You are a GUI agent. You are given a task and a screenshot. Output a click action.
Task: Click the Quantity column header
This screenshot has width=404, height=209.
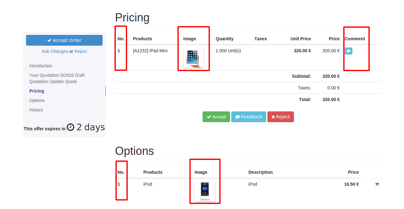(224, 39)
